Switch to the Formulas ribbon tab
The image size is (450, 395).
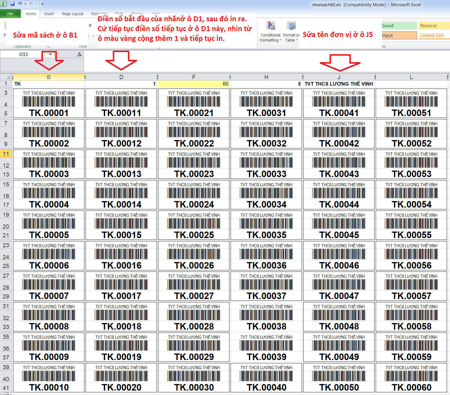tap(99, 14)
